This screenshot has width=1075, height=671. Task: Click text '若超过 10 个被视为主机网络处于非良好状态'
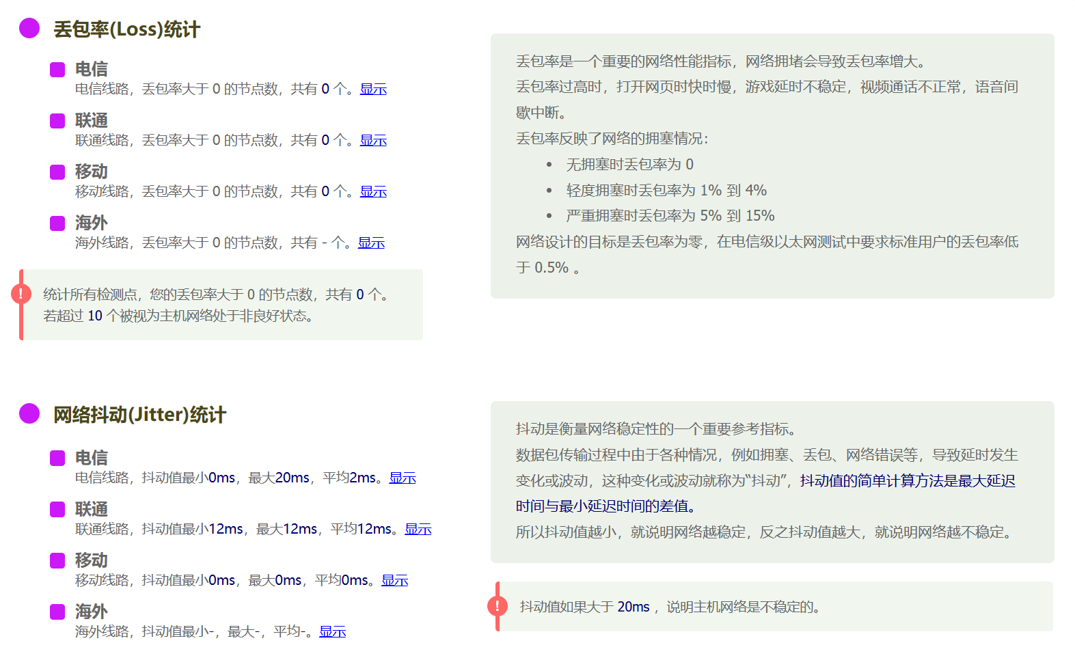point(174,316)
